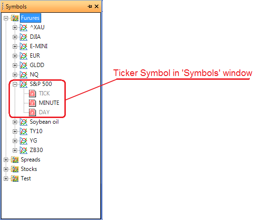Viewport: 258px width, 220px height.
Task: Select the EUR symbol
Action: point(35,56)
